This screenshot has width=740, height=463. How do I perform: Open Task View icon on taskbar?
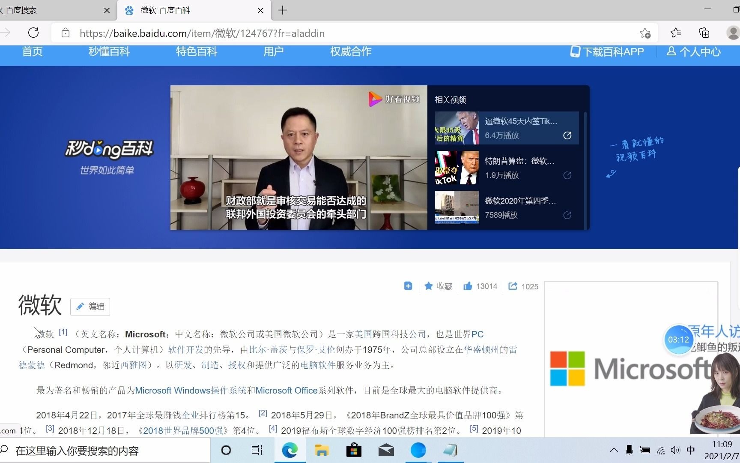point(257,450)
